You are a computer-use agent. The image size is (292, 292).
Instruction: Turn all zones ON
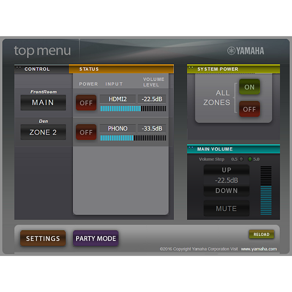(x=249, y=87)
